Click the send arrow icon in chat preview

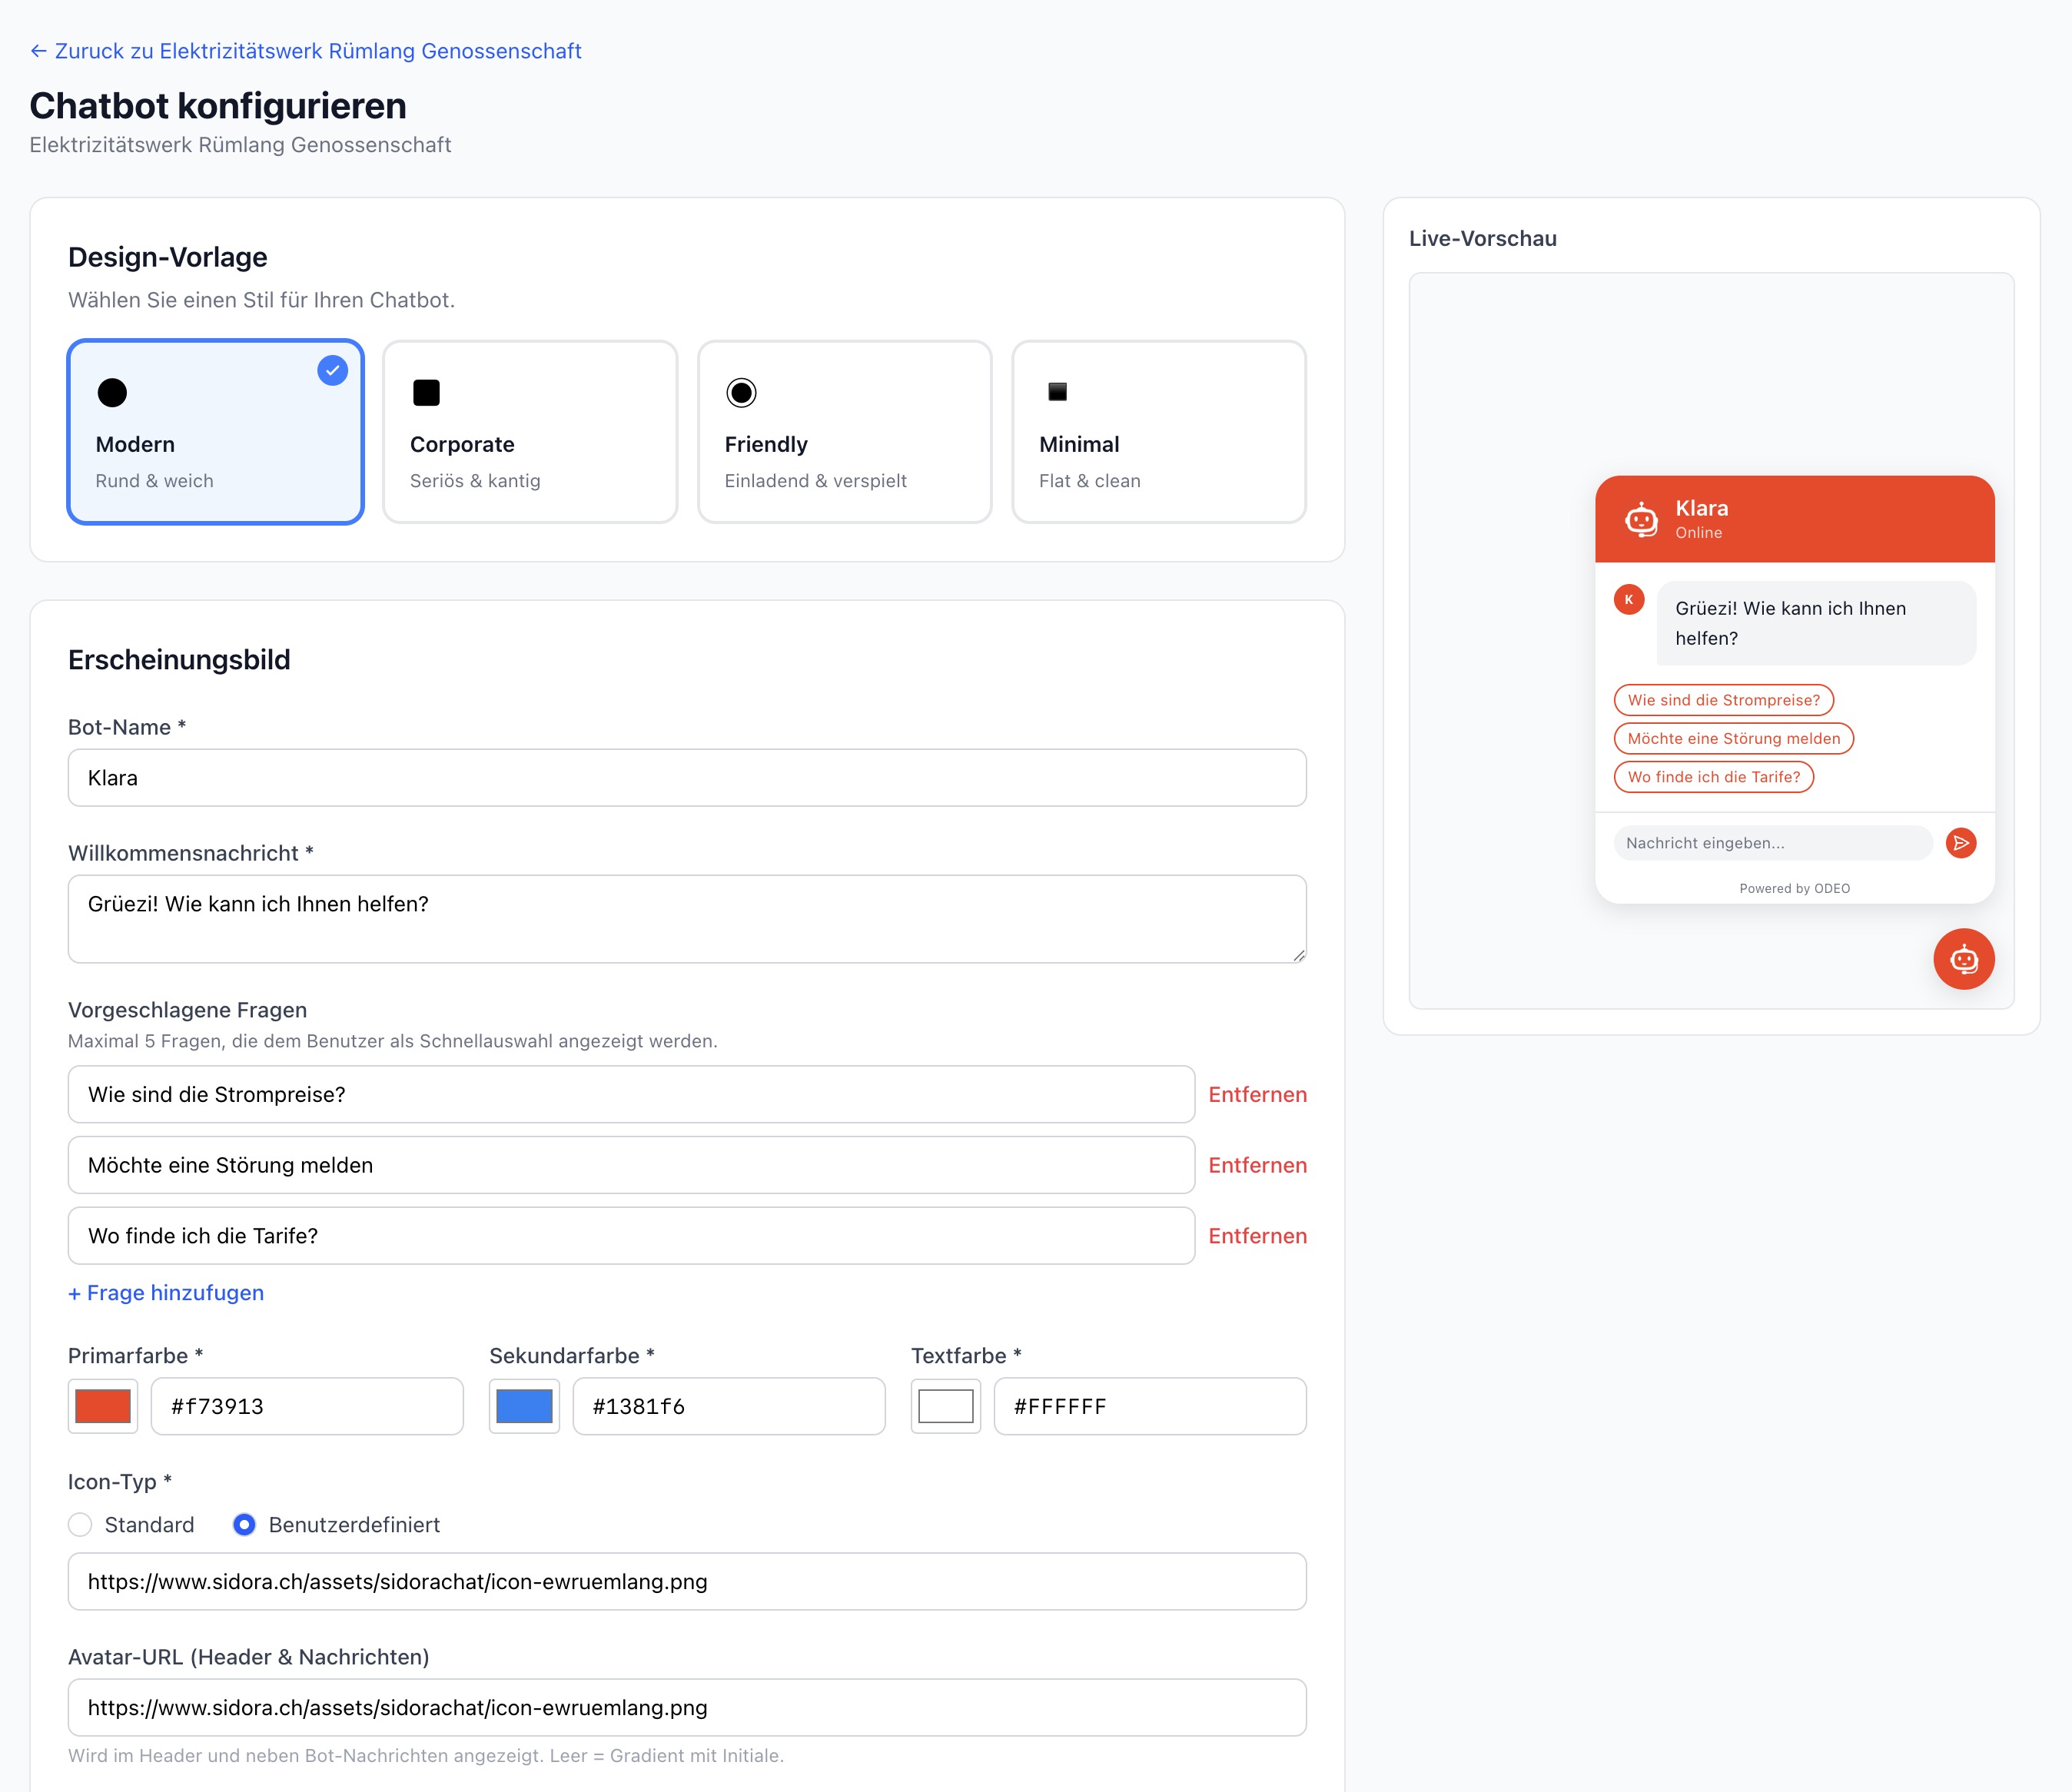(x=1960, y=843)
